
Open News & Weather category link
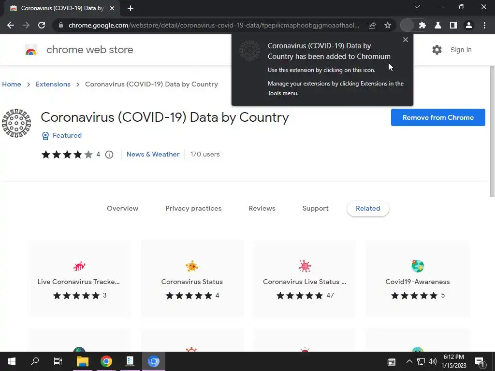(x=153, y=154)
